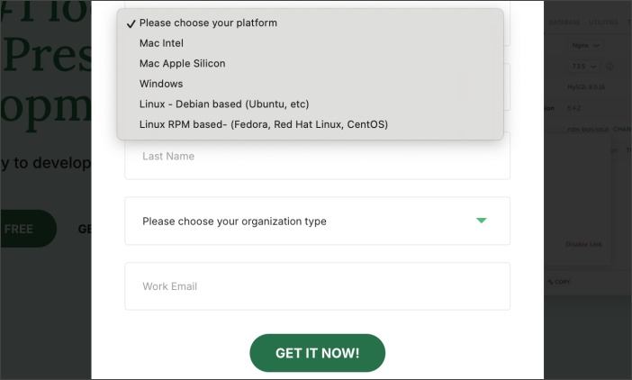The width and height of the screenshot is (632, 380).
Task: Click into the Last Name field
Action: tap(317, 157)
